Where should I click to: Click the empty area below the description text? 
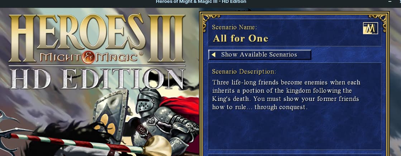coord(294,130)
